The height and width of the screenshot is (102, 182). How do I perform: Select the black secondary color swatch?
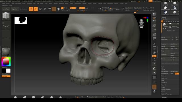4,71
